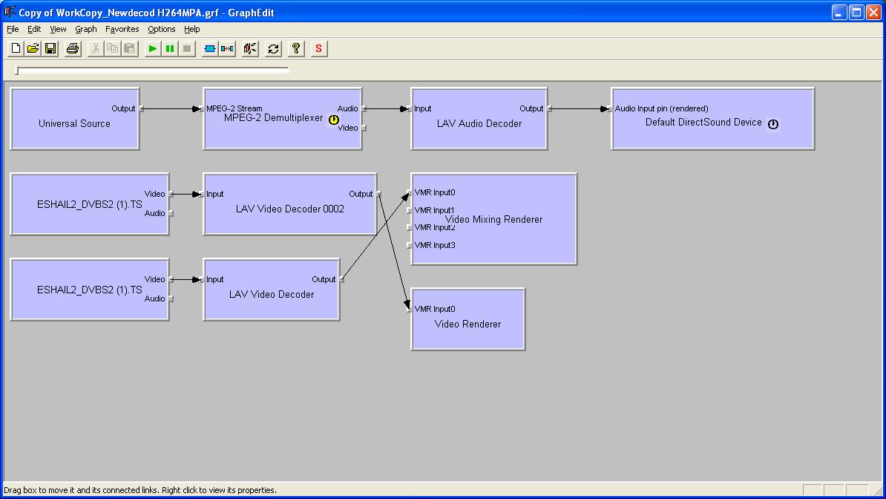Click the red S toolbar button

(x=318, y=49)
